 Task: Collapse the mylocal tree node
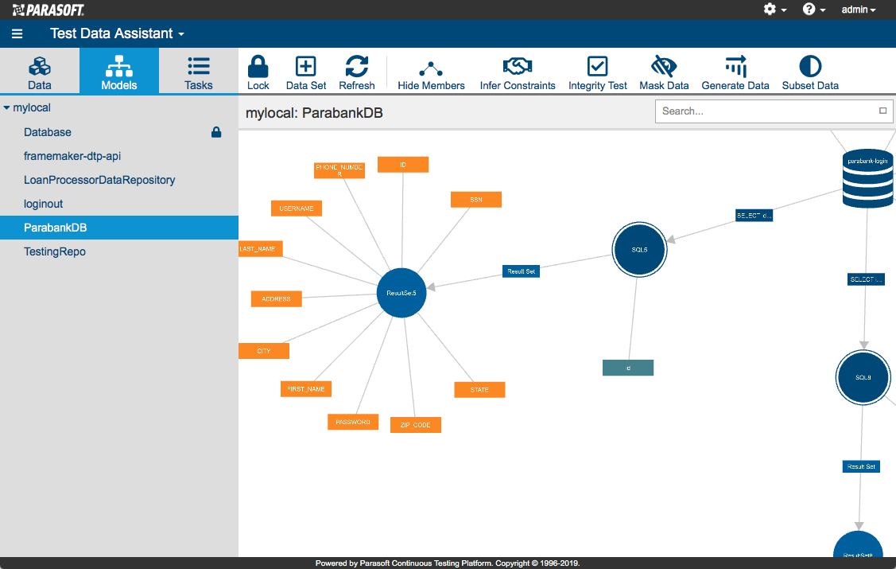point(7,107)
